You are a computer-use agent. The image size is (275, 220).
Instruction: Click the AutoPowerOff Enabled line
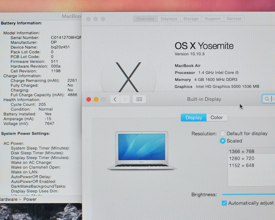(x=34, y=181)
